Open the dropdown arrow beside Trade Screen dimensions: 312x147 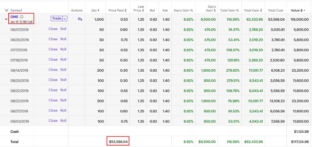pyautogui.click(x=65, y=18)
